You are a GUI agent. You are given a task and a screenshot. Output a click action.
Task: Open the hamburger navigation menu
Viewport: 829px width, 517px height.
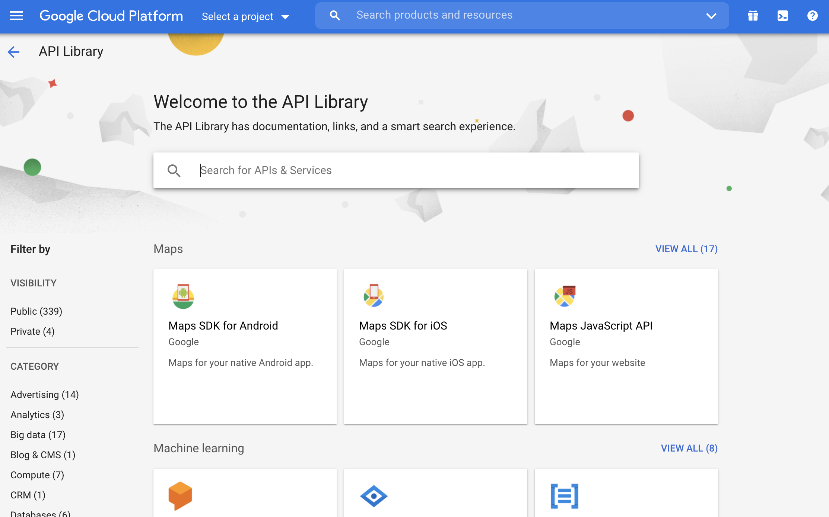click(16, 16)
